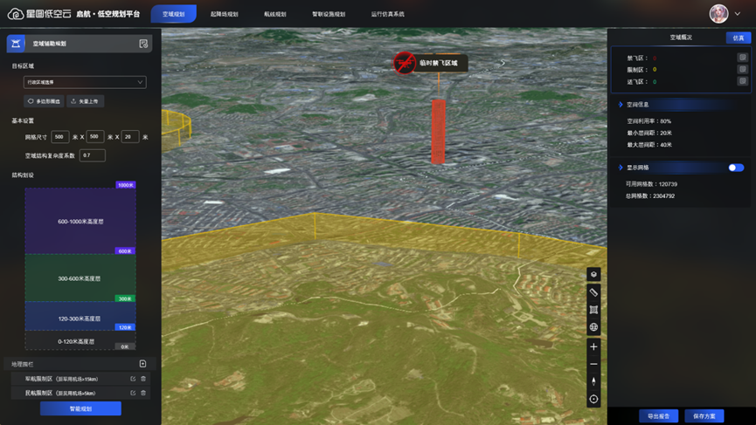Collapse the 空间信息 section

621,105
